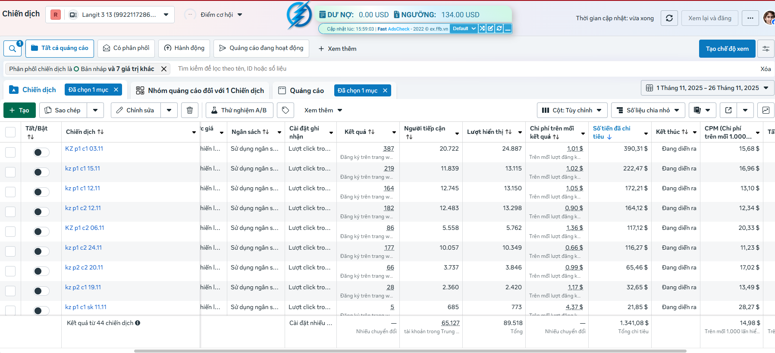This screenshot has height=353, width=775.
Task: Click the trash delete icon in toolbar
Action: [190, 110]
